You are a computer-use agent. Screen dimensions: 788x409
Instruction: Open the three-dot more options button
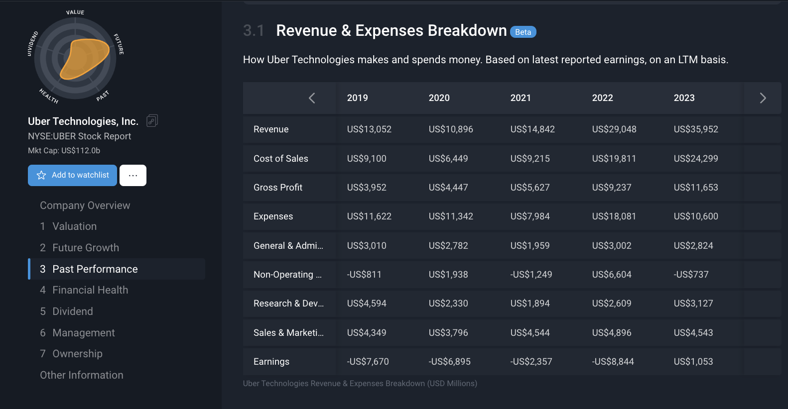click(133, 175)
